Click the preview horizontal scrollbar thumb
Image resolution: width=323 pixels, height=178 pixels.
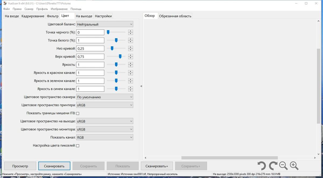229,158
